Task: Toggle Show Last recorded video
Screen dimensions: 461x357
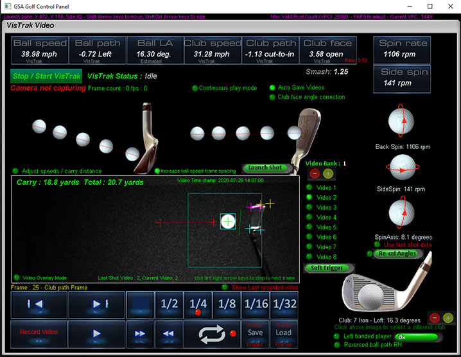Action: tap(225, 287)
